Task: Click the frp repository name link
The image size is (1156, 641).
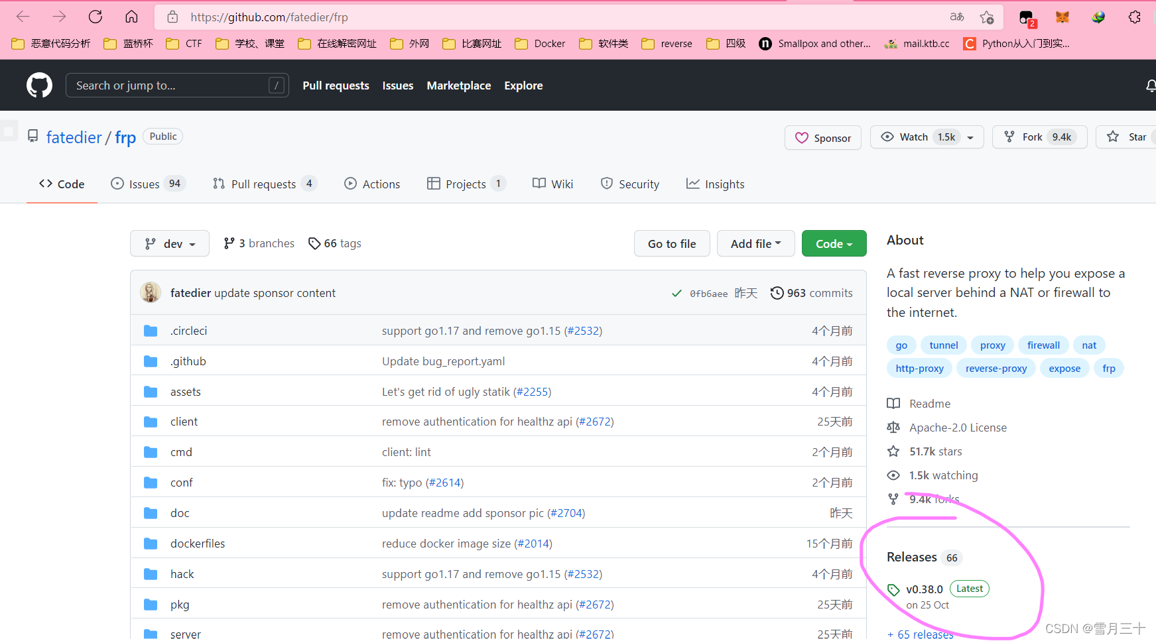Action: 125,137
